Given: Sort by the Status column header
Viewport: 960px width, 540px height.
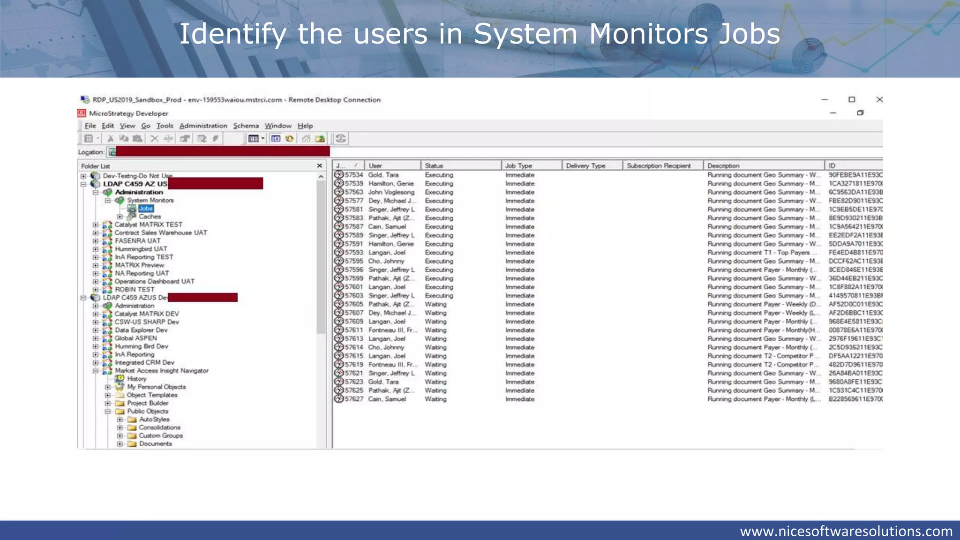Looking at the screenshot, I should (461, 165).
